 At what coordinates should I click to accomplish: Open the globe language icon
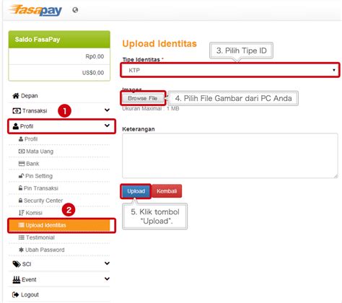(x=75, y=10)
